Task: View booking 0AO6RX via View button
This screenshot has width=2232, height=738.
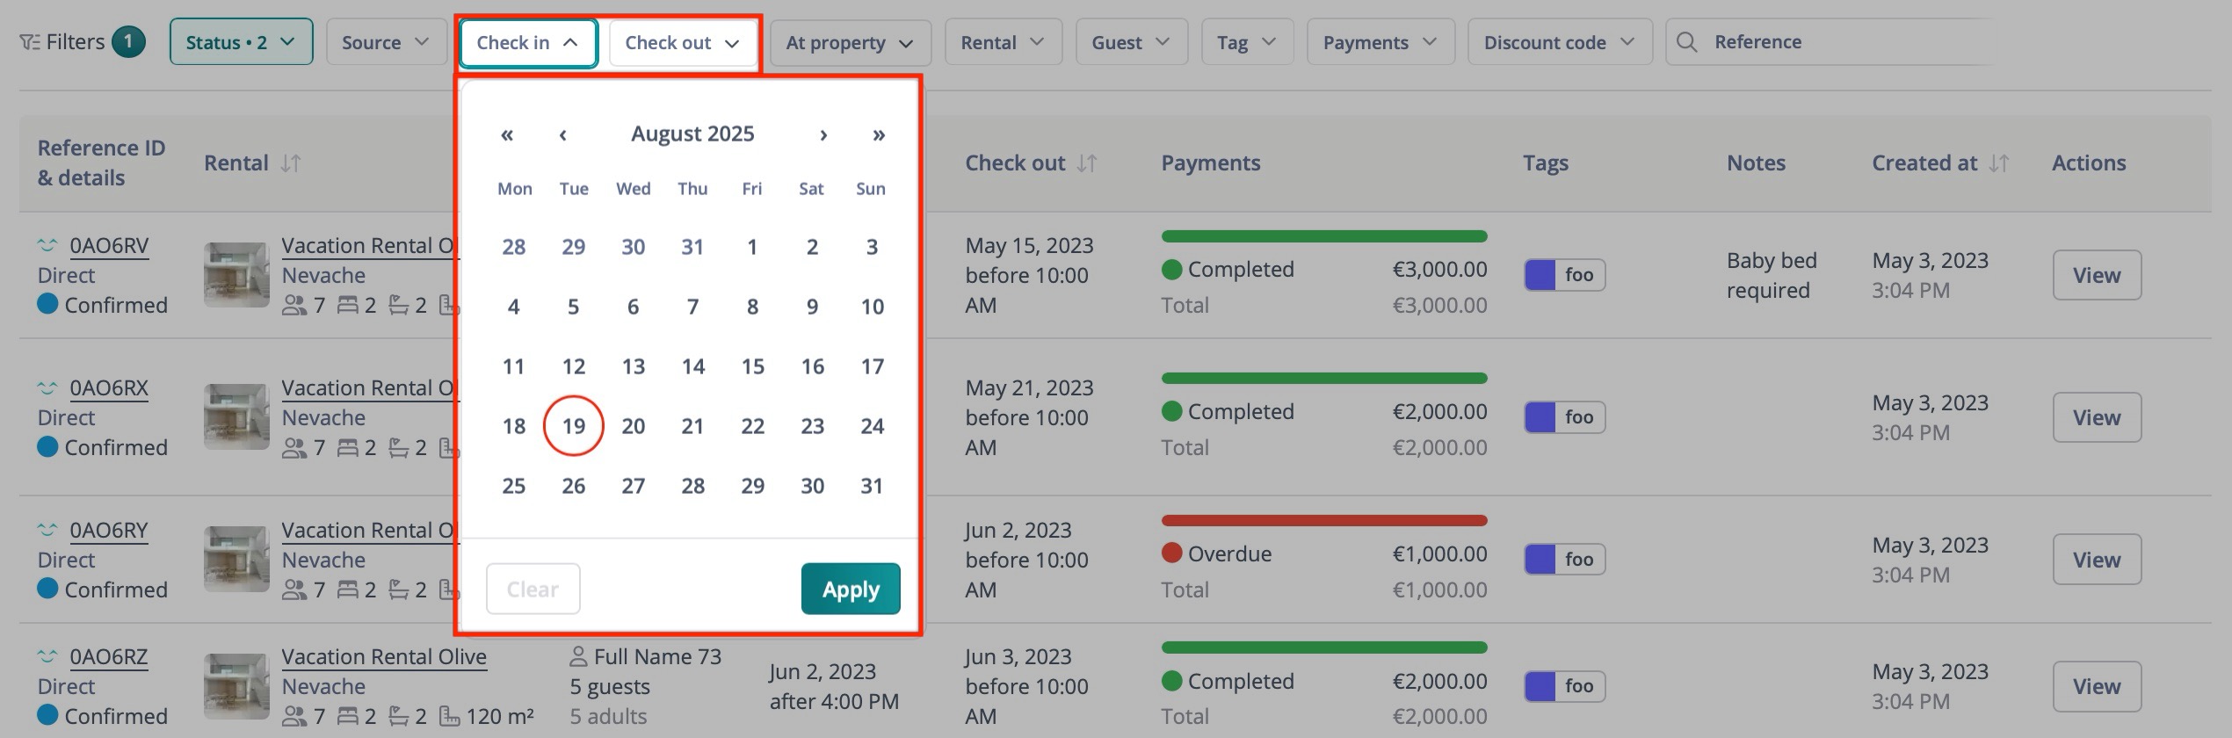Action: 2097,417
